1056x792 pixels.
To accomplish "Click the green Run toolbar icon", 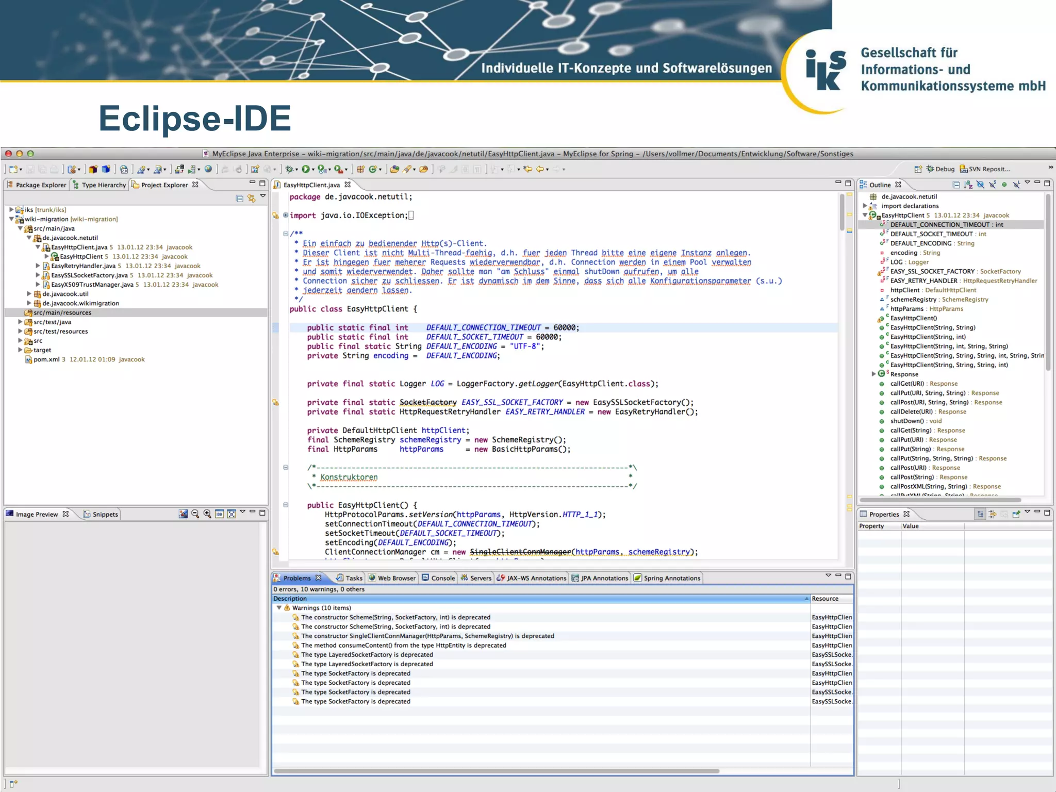I will [306, 169].
